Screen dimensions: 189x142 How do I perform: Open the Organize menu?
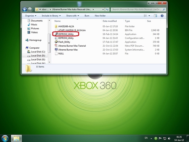pos(31,16)
